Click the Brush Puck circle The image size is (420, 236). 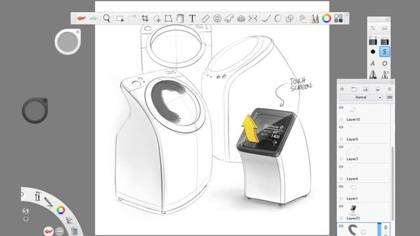pos(68,42)
